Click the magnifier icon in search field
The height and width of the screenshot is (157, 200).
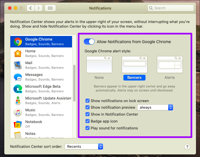[x=151, y=8]
